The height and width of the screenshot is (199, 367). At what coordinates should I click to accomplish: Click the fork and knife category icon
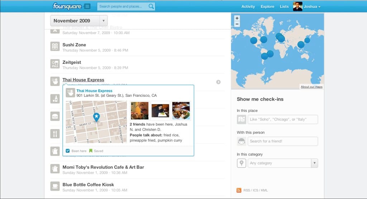pos(55,134)
